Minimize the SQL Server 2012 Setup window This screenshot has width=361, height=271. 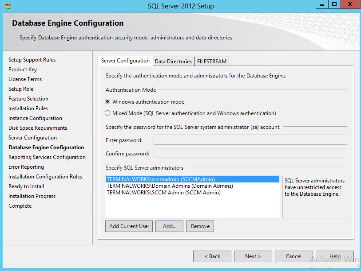click(x=322, y=4)
